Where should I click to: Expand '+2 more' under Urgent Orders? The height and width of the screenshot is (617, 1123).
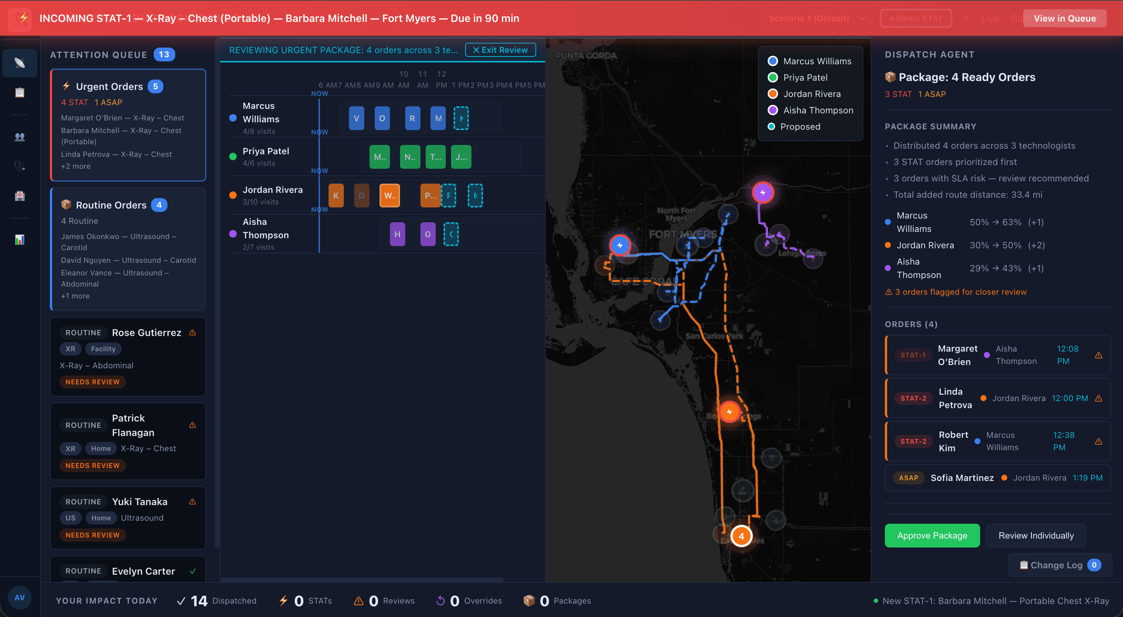pos(76,166)
